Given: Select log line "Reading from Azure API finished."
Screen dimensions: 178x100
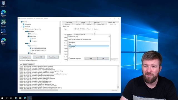Looking at the screenshot, I should [37, 75].
